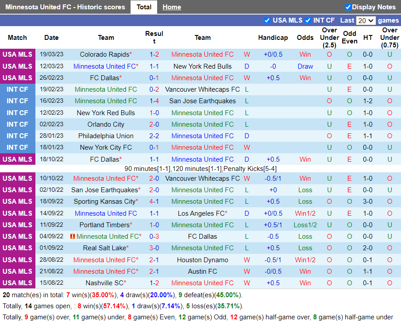The width and height of the screenshot is (401, 322).
Task: Open the 0-2 score against Vancouver Whitecaps
Action: point(154,89)
